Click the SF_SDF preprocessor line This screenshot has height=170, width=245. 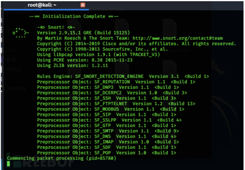point(107,148)
